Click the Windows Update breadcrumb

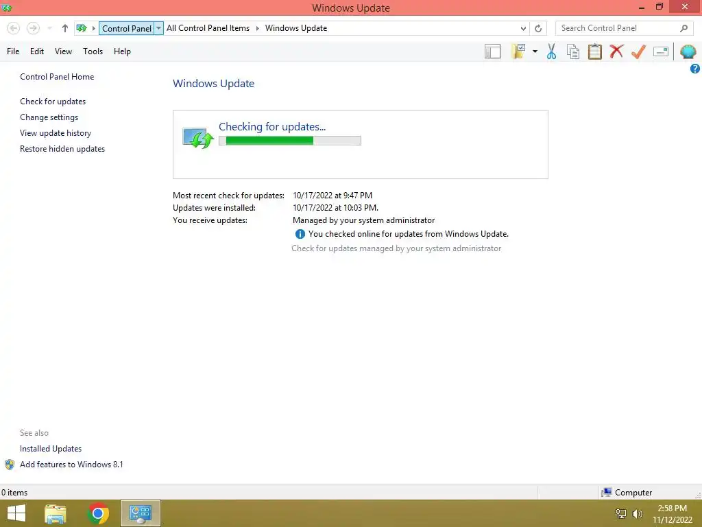(296, 27)
